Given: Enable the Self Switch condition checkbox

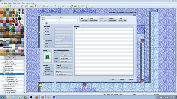Looking at the screenshot, I should click(x=44, y=40).
